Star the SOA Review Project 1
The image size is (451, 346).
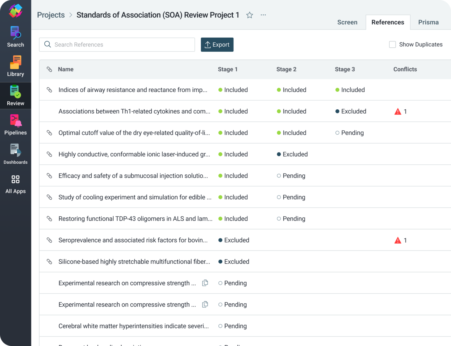(250, 15)
